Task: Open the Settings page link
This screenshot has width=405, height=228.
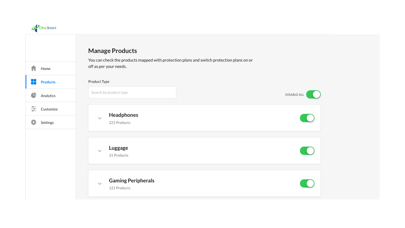Action: [47, 122]
